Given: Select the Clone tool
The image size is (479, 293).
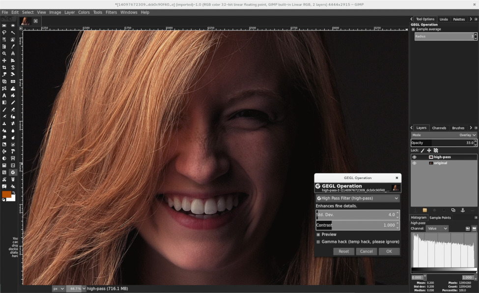Looking at the screenshot, I should 4,123.
